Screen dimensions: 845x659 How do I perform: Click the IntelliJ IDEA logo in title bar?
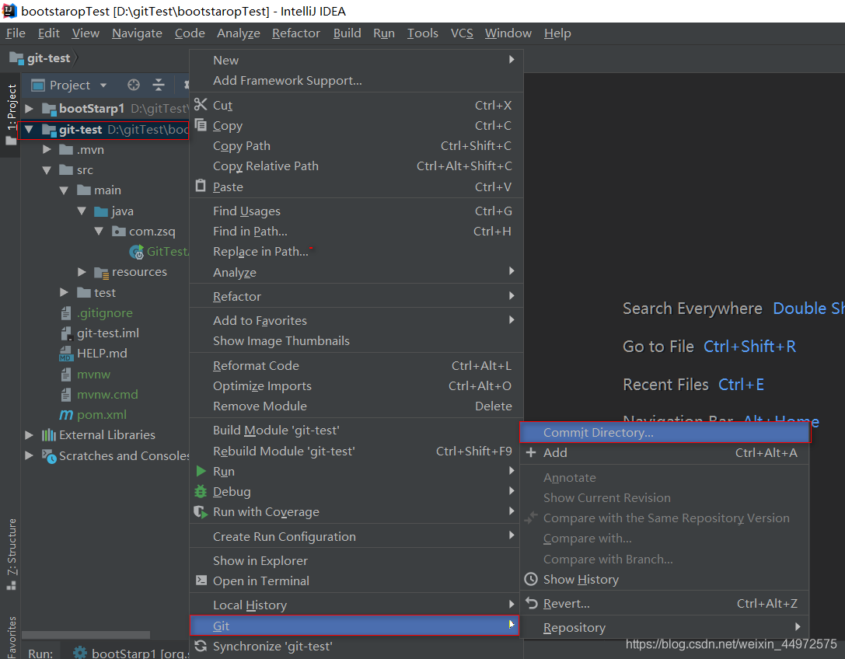tap(9, 11)
